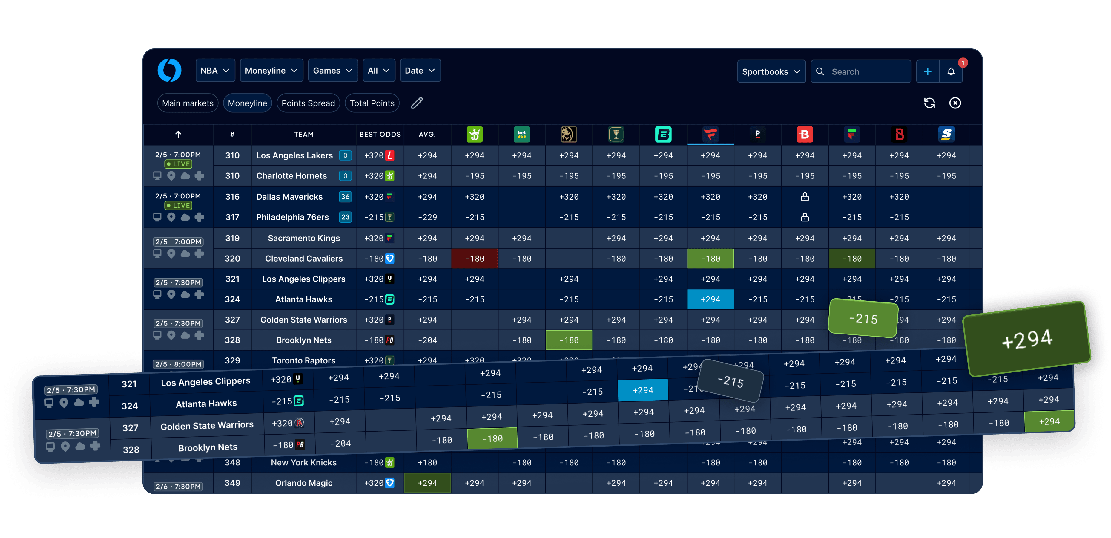This screenshot has width=1111, height=538.
Task: Click the FanDuel column icon
Action: click(x=710, y=134)
